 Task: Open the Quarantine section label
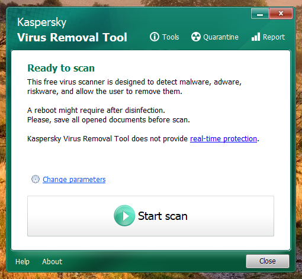point(221,37)
